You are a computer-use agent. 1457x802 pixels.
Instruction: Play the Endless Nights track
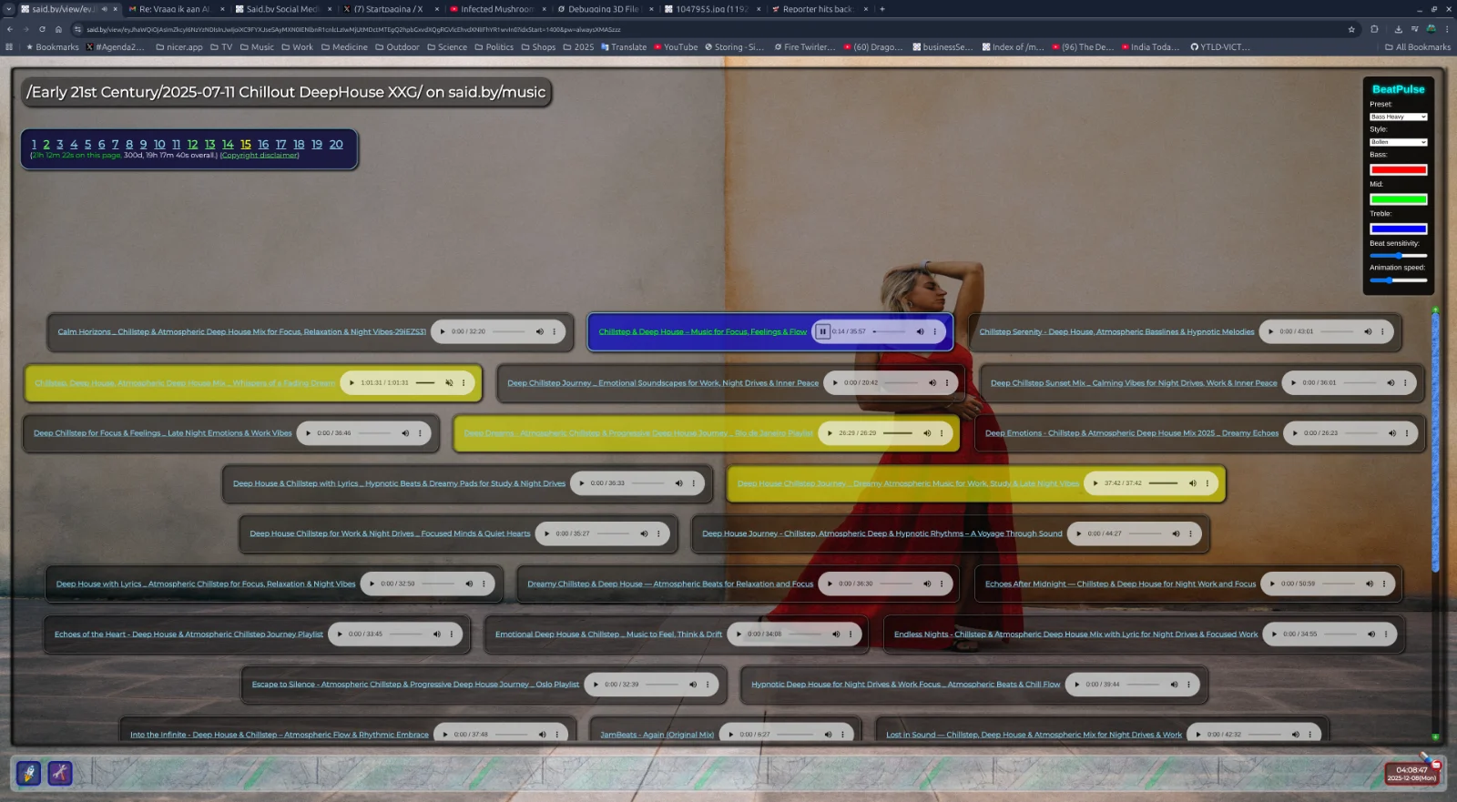point(1275,634)
